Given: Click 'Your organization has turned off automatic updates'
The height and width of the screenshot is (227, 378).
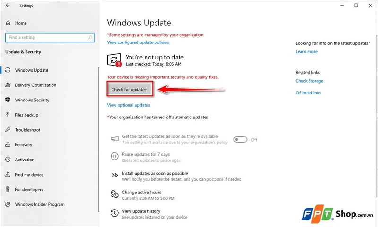Looking at the screenshot, I should click(x=158, y=117).
